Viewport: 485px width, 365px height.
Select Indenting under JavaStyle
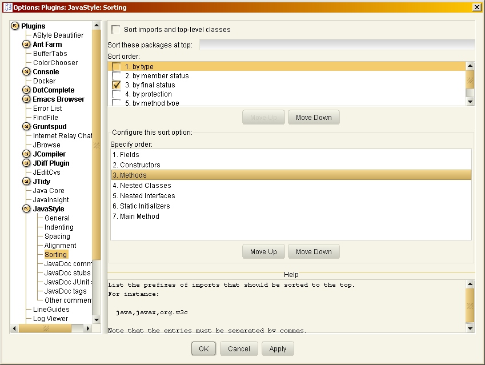pos(59,227)
